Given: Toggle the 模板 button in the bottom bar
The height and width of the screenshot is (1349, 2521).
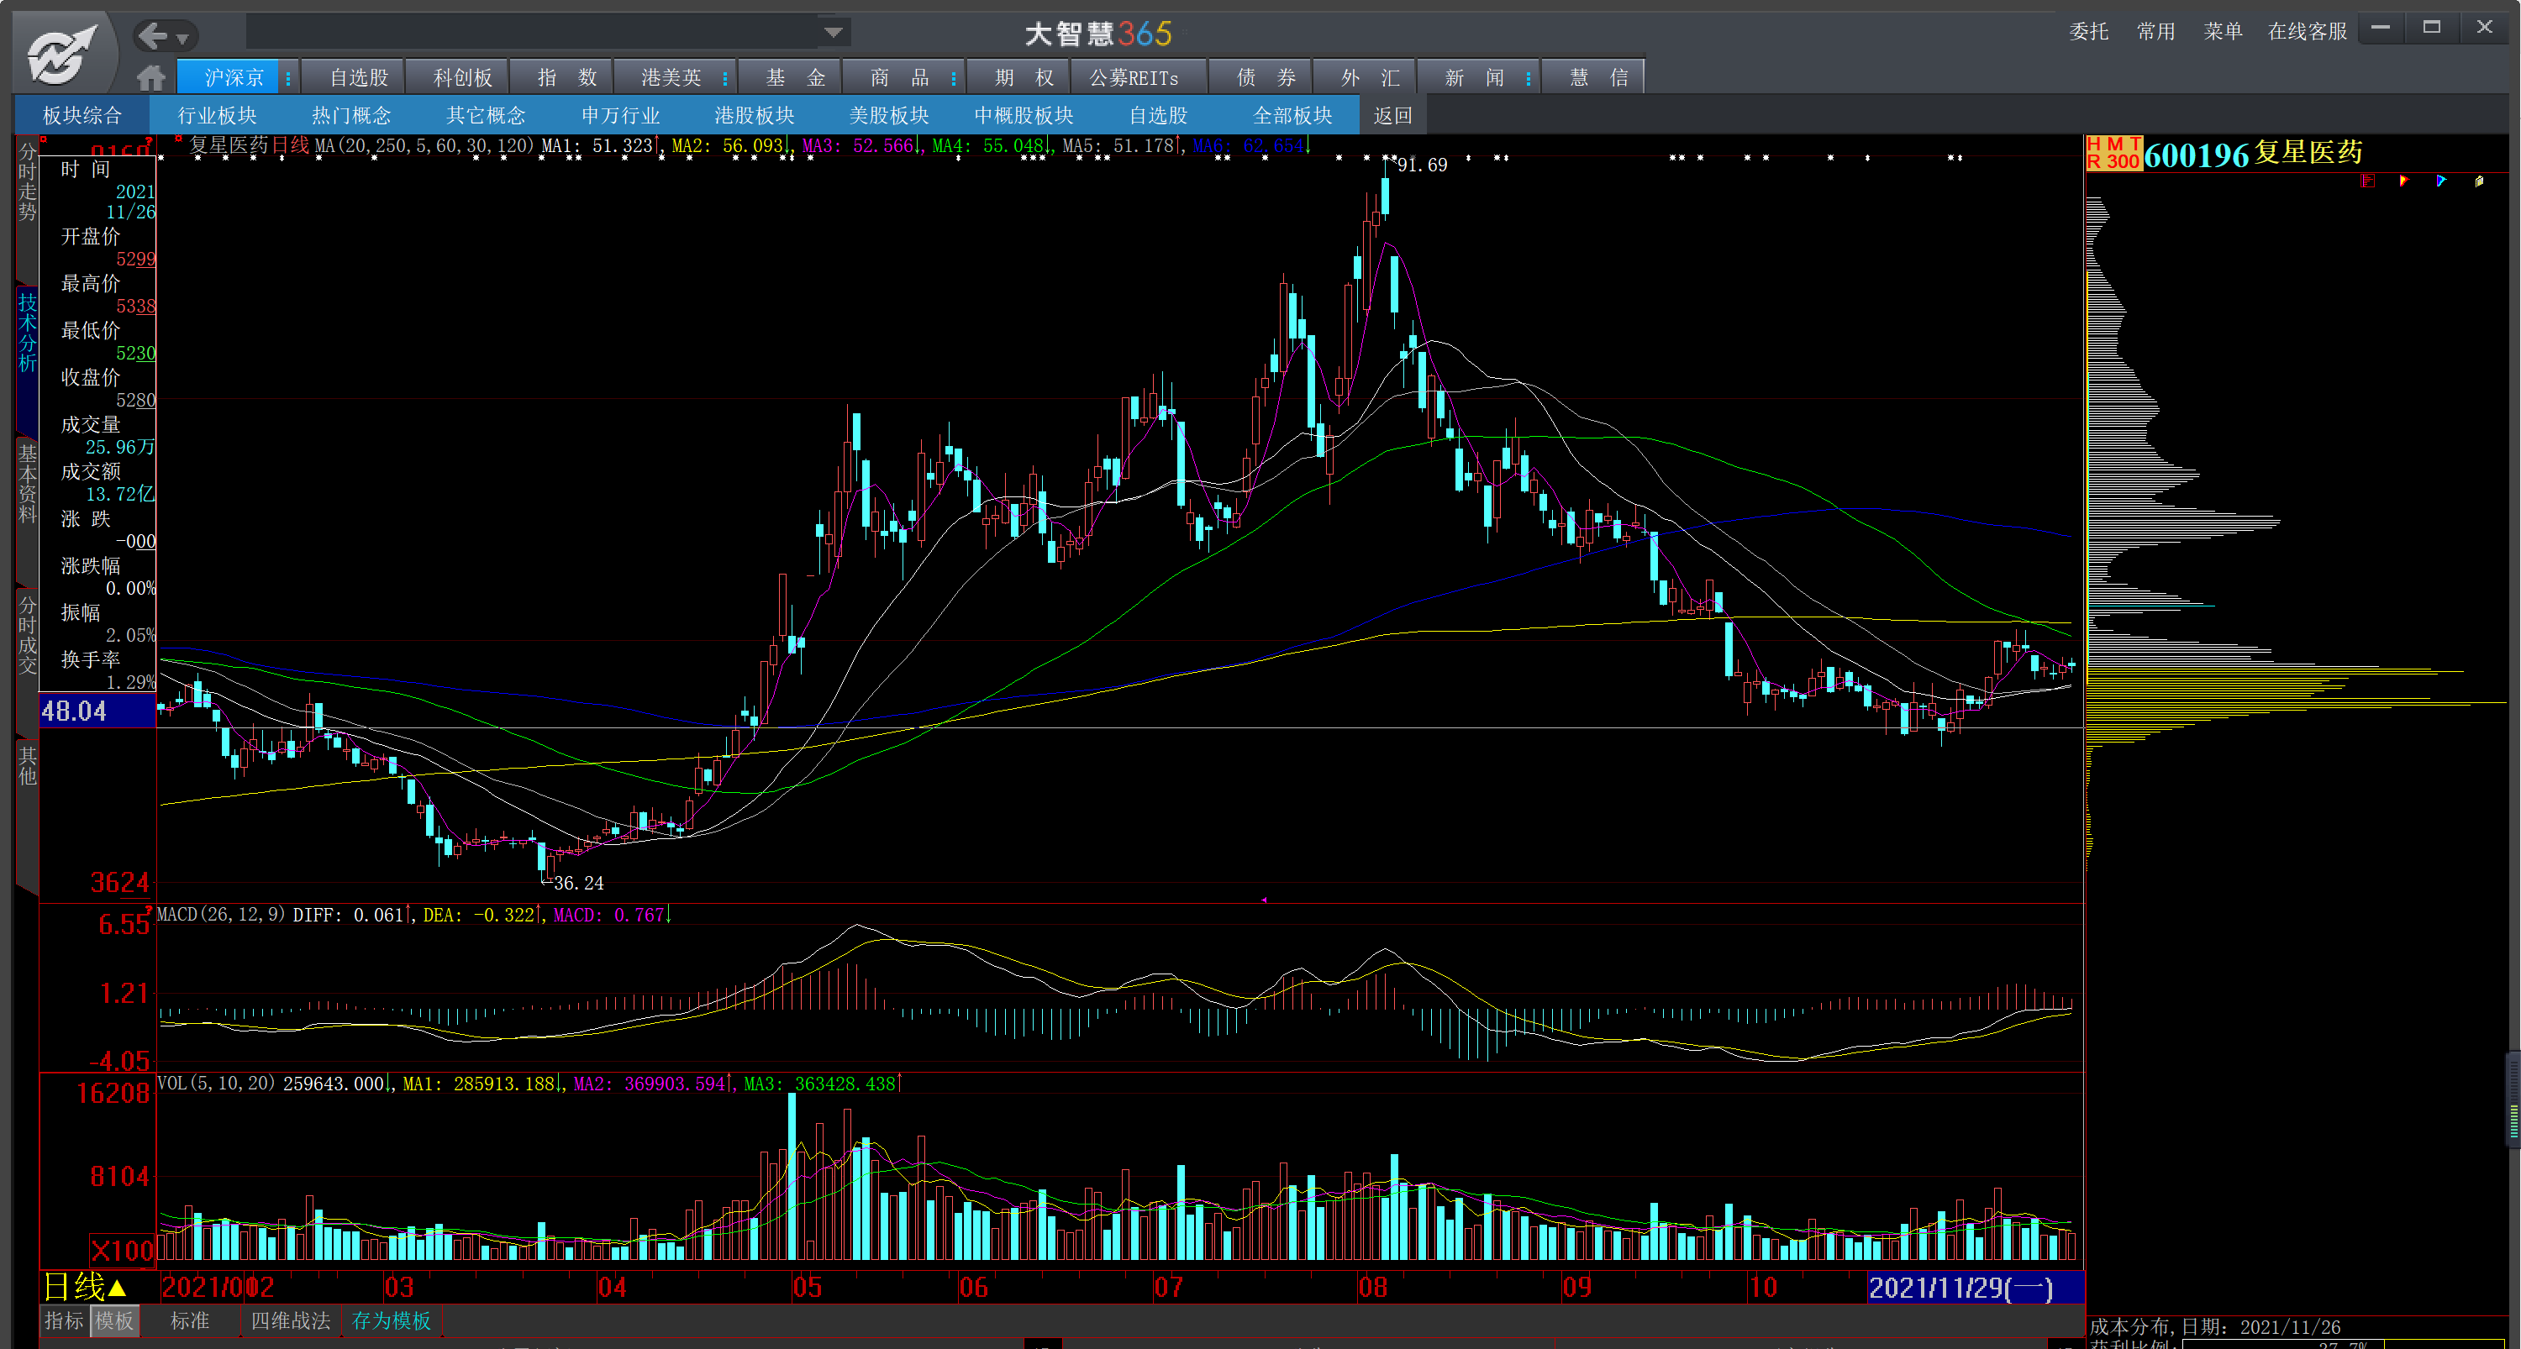Looking at the screenshot, I should point(114,1320).
